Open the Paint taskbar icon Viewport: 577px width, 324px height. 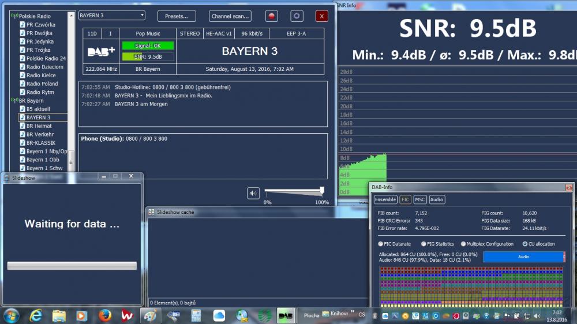coord(150,315)
